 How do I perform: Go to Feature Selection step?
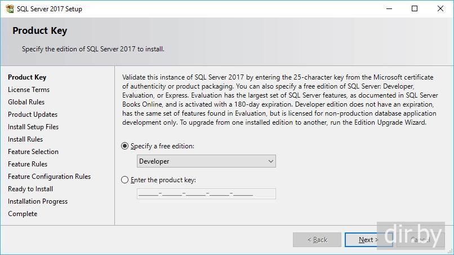coord(33,152)
